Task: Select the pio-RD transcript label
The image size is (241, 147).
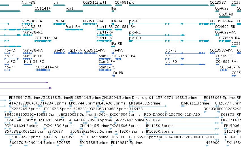Action: 135,38
